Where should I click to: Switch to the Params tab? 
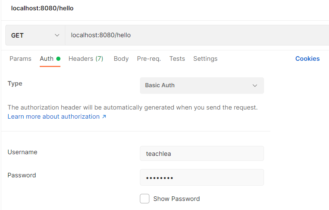(x=20, y=59)
